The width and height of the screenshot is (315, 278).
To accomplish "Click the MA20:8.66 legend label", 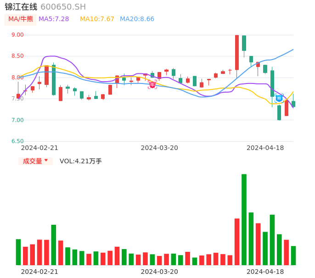I will click(x=137, y=19).
